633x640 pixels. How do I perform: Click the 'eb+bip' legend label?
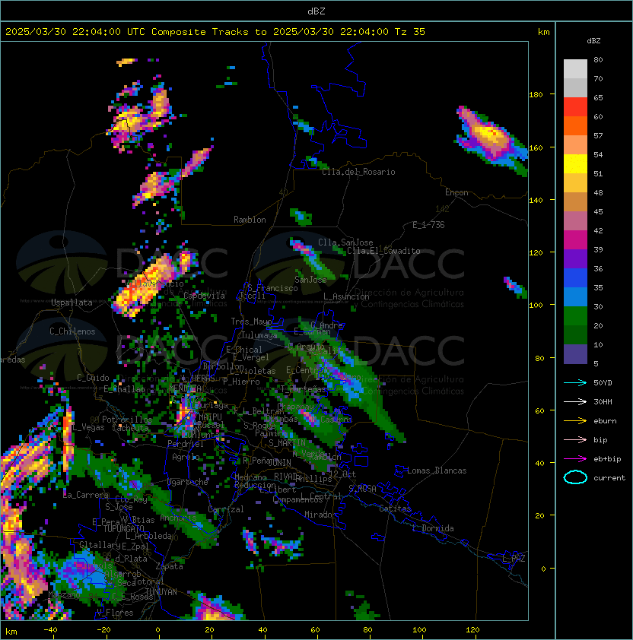[x=607, y=459]
